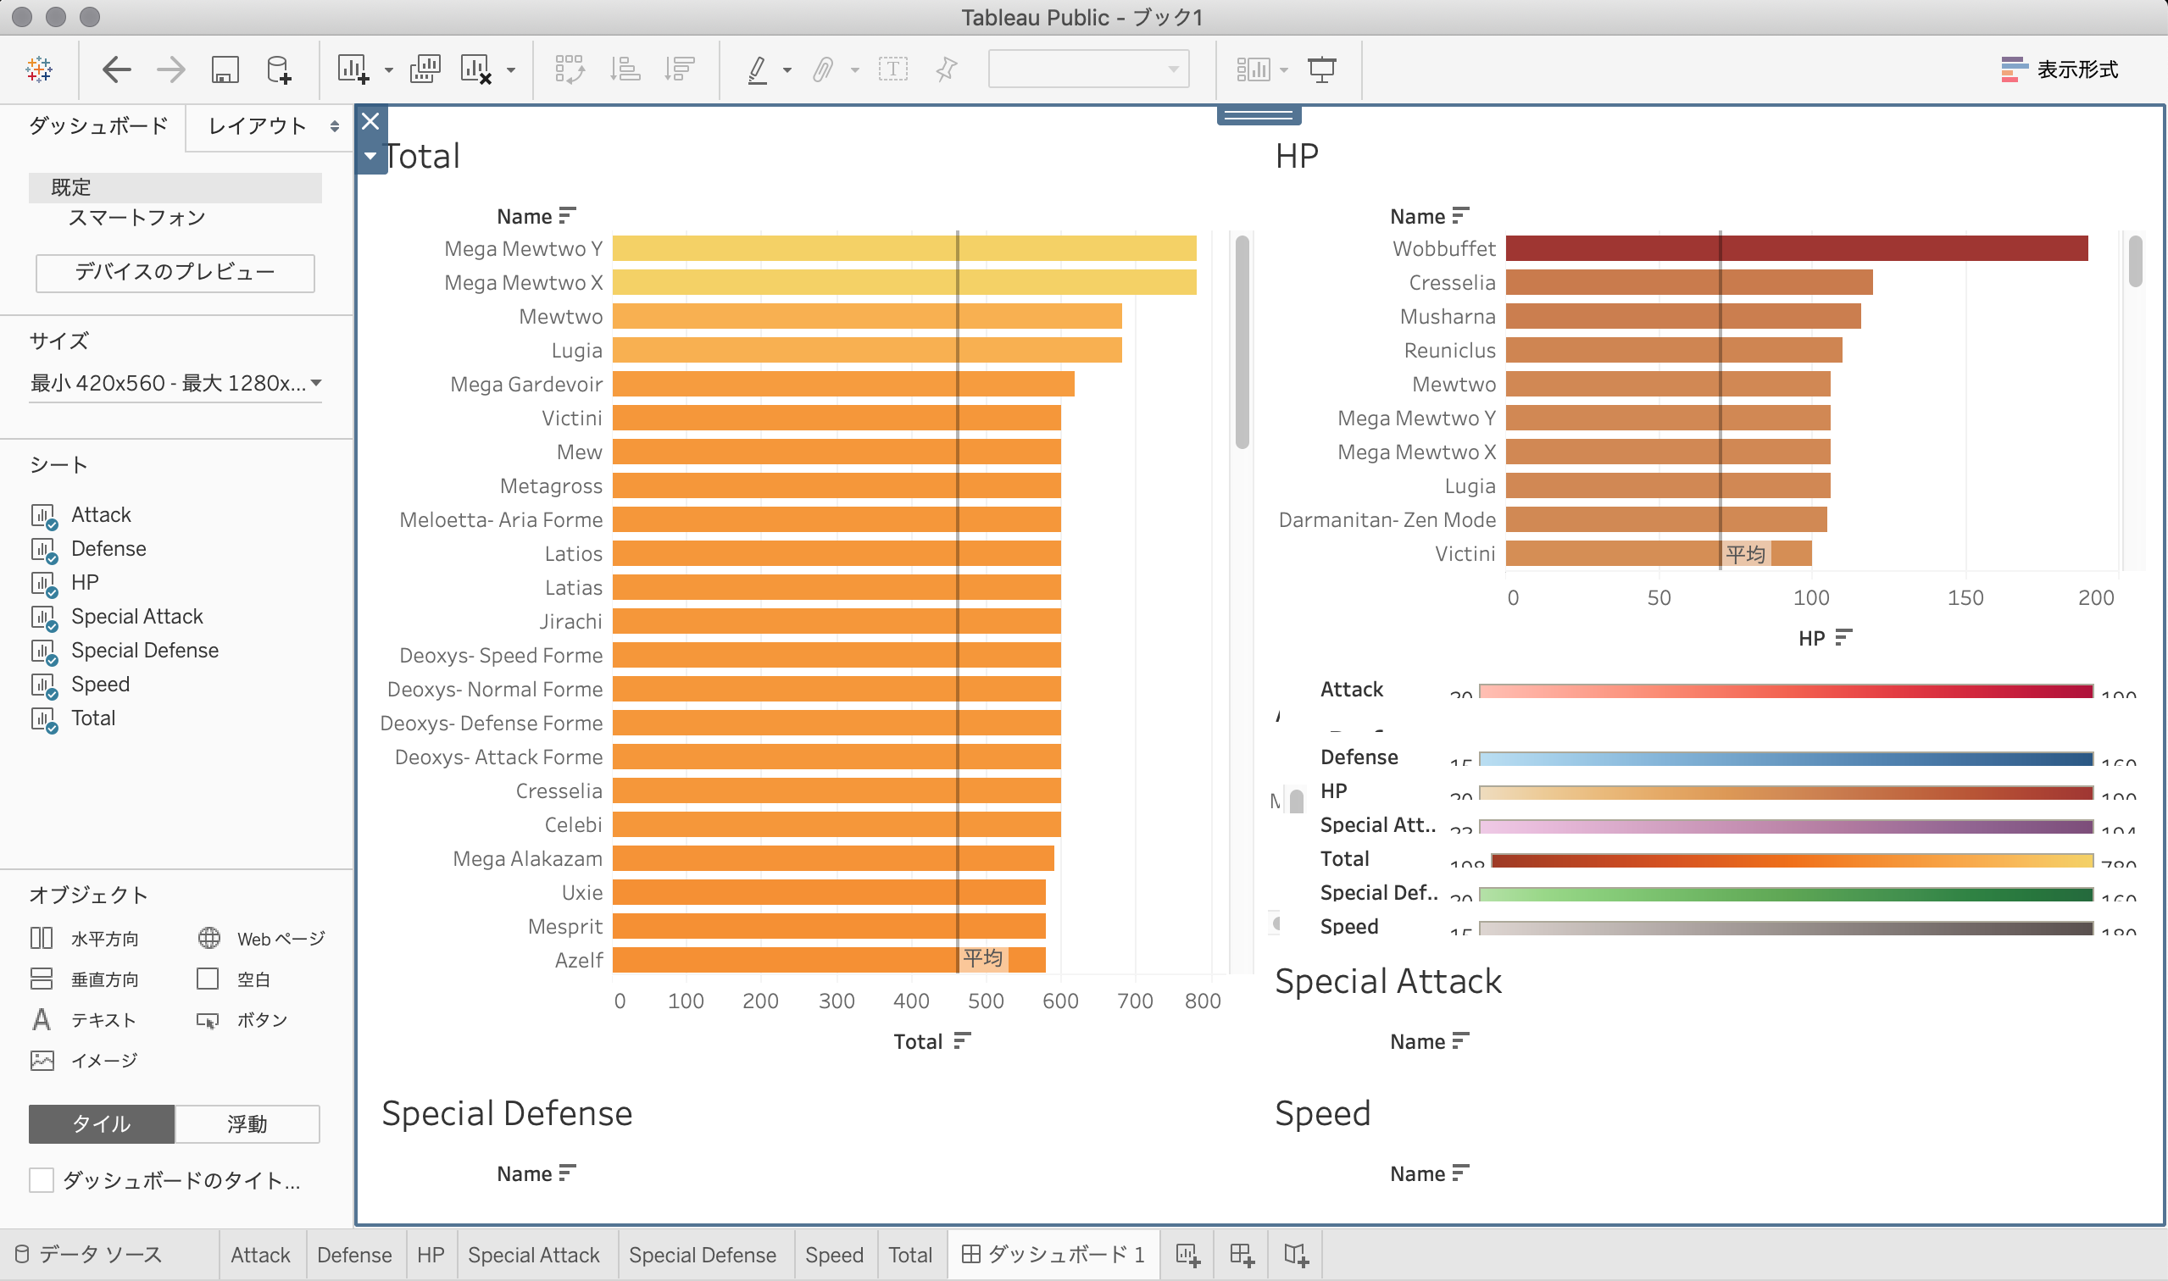
Task: Select the Tiled (タイル) layout mode
Action: (x=102, y=1124)
